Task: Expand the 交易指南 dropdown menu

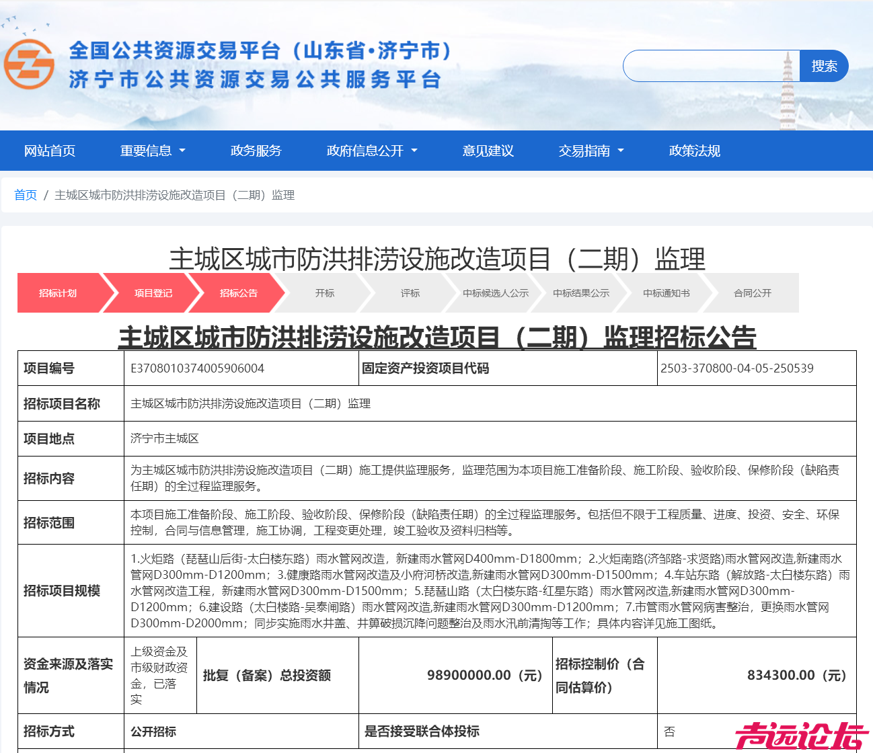Action: click(591, 151)
